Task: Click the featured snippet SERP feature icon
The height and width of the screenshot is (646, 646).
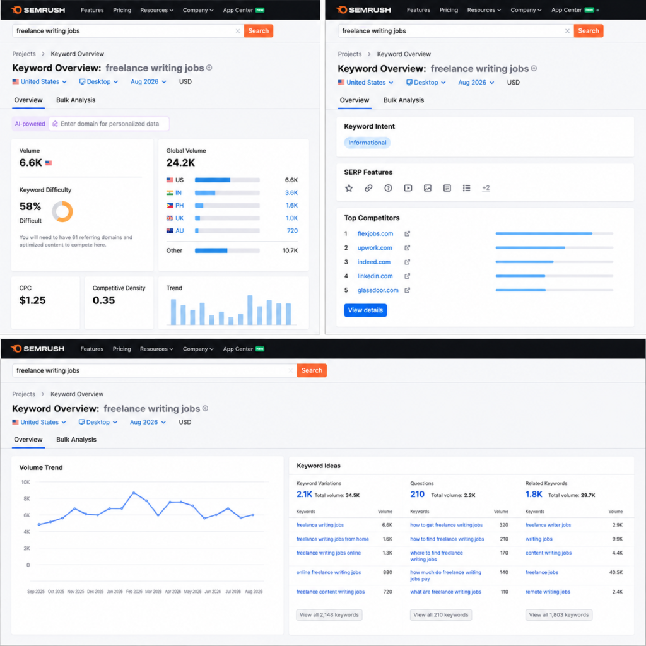Action: click(x=447, y=188)
